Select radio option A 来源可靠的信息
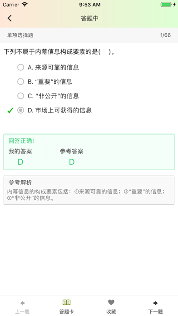Image resolution: width=178 pixels, height=316 pixels. [x=20, y=67]
